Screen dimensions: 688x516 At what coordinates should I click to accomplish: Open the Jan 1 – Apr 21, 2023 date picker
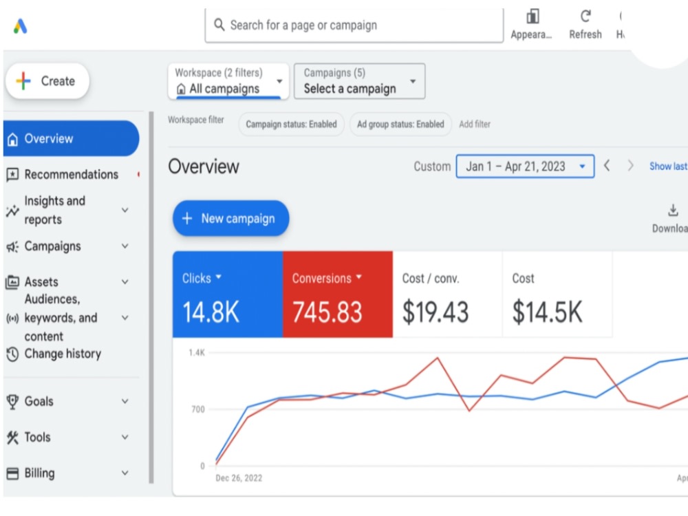[525, 166]
